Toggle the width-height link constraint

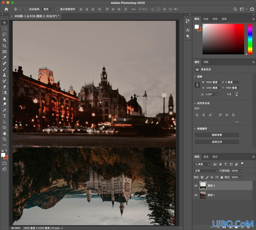point(197,85)
